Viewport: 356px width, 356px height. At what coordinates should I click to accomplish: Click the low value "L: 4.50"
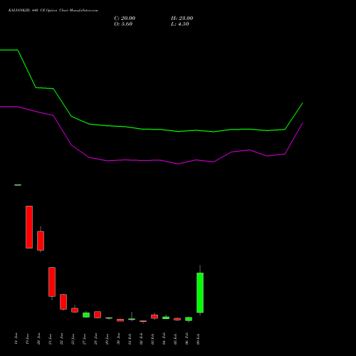click(180, 24)
